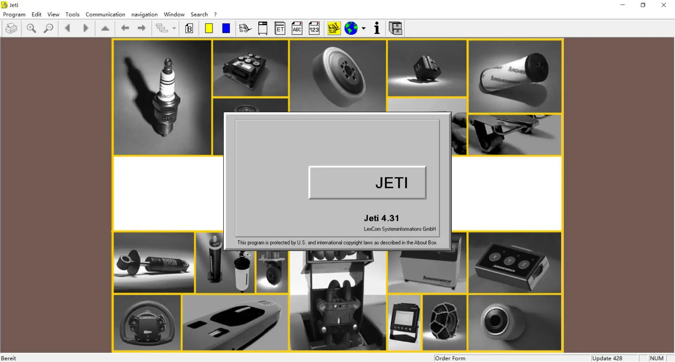675x362 pixels.
Task: Open the Window menu
Action: 174,14
